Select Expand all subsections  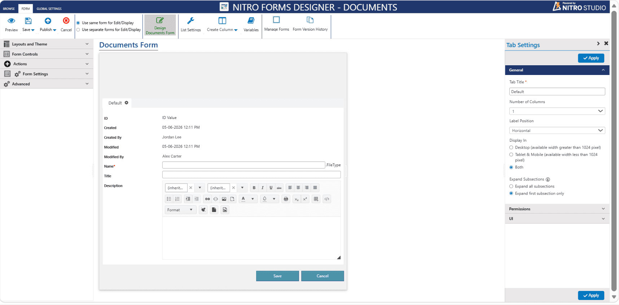point(511,186)
